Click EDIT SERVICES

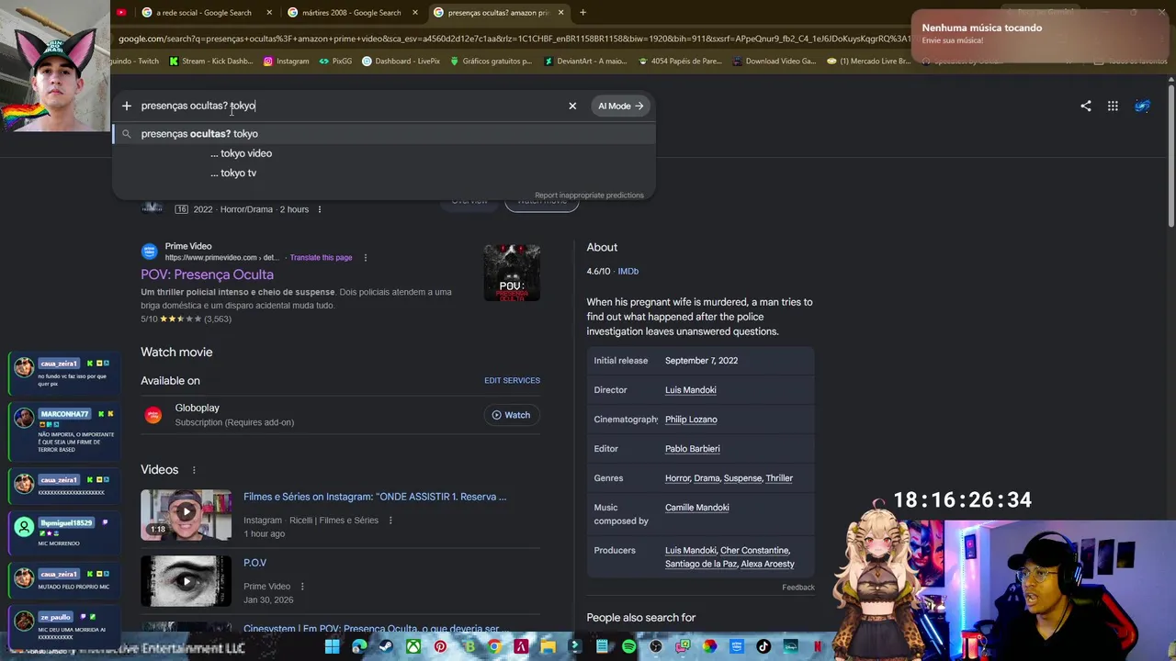(x=512, y=380)
